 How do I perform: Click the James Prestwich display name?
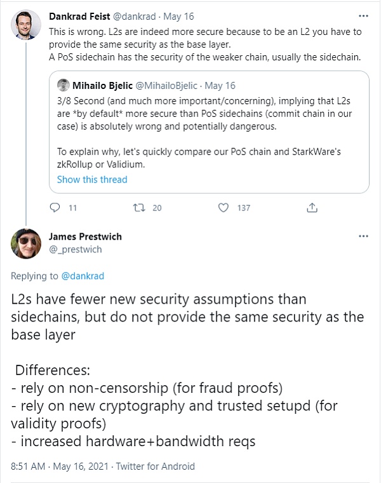pos(85,236)
